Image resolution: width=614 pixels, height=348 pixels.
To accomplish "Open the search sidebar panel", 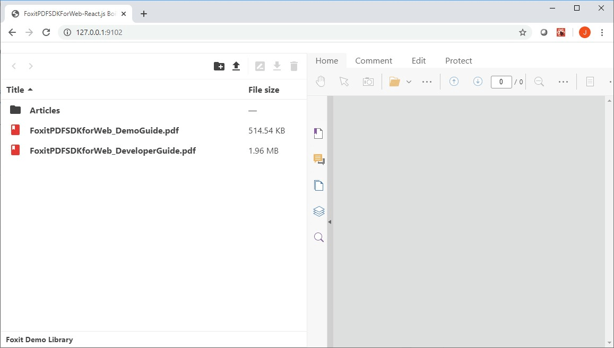I will click(319, 237).
